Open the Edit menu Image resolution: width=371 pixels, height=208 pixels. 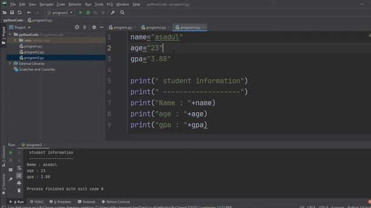(22, 4)
